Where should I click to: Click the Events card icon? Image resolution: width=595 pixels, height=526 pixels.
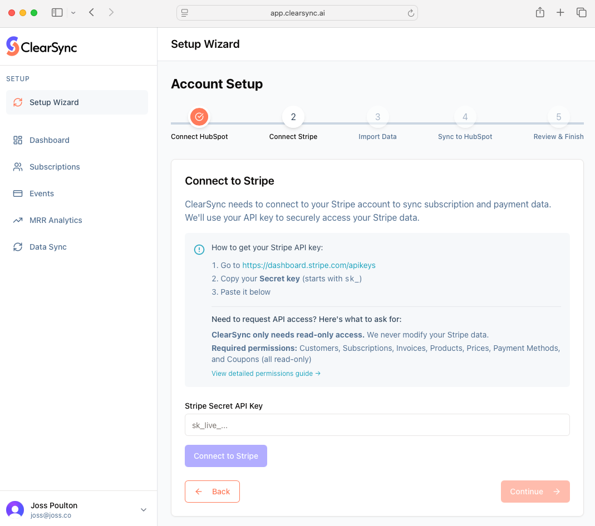pyautogui.click(x=18, y=193)
